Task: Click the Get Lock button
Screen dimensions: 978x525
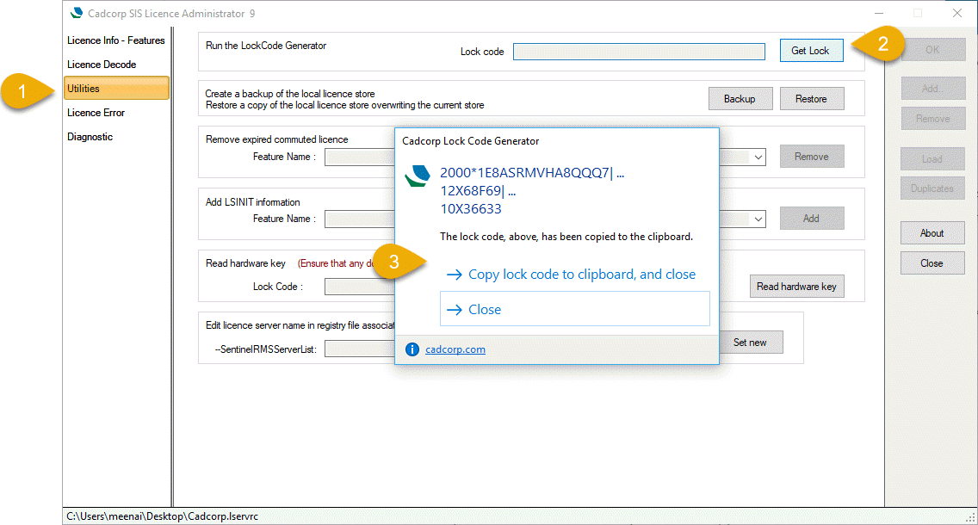Action: tap(811, 51)
